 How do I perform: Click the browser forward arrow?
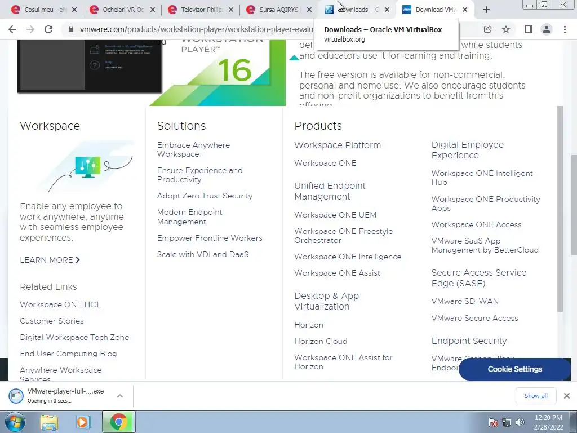click(30, 29)
